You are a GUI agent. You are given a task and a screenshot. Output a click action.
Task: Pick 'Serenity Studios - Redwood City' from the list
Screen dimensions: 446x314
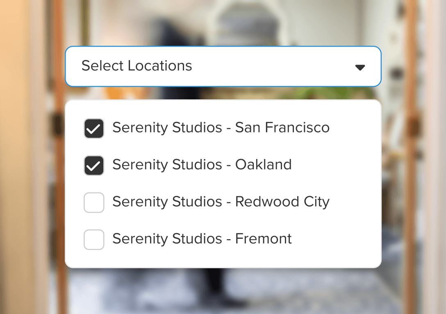tap(221, 202)
